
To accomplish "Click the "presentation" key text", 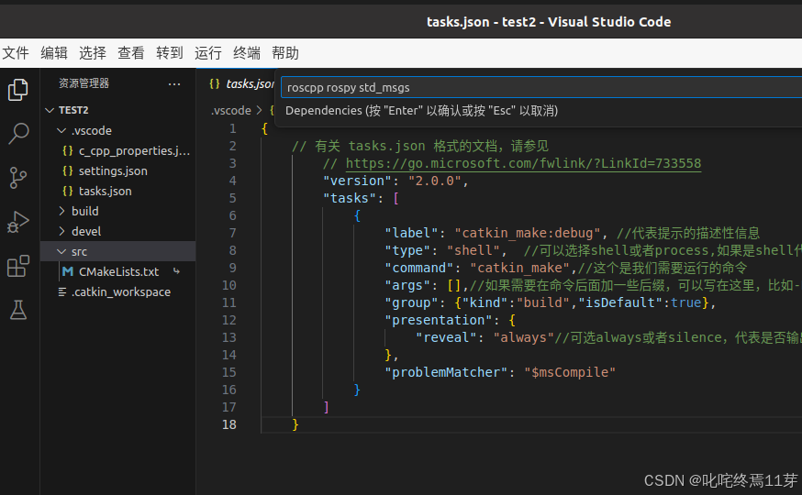I will pyautogui.click(x=439, y=320).
